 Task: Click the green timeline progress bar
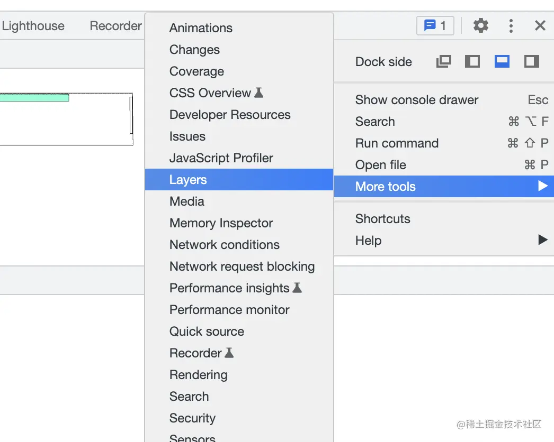click(x=34, y=98)
